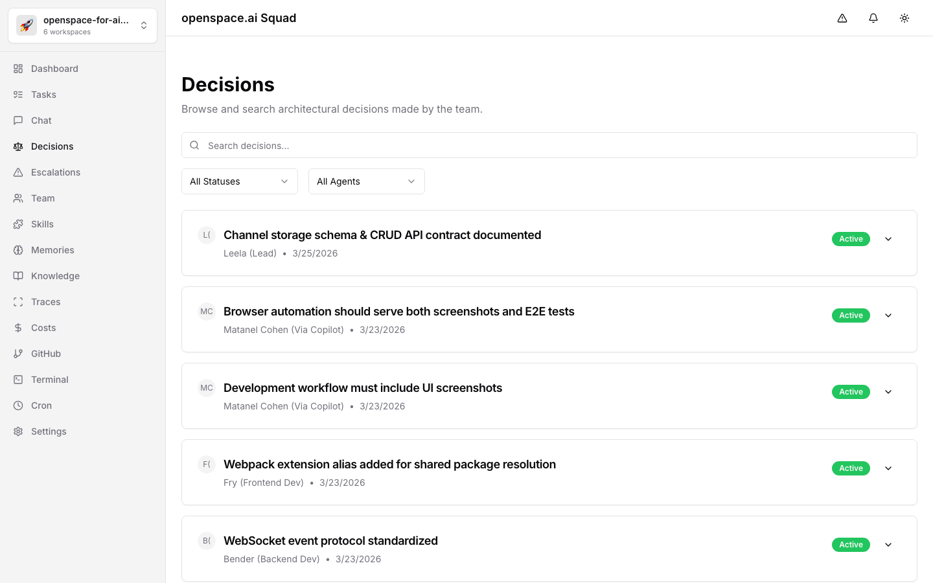
Task: Open the Chat section
Action: click(x=41, y=120)
